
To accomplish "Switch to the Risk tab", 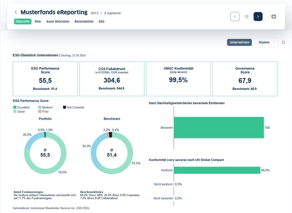I will point(38,22).
